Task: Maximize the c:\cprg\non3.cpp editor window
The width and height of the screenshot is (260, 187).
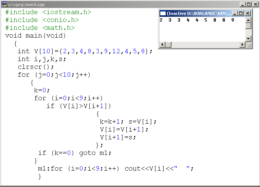Action: tap(248, 4)
